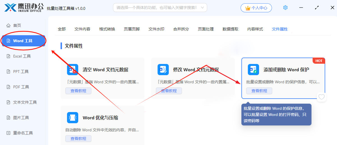View tutorial for Word 优化与压缩
Viewport: 337px width, 145px height.
click(79, 139)
